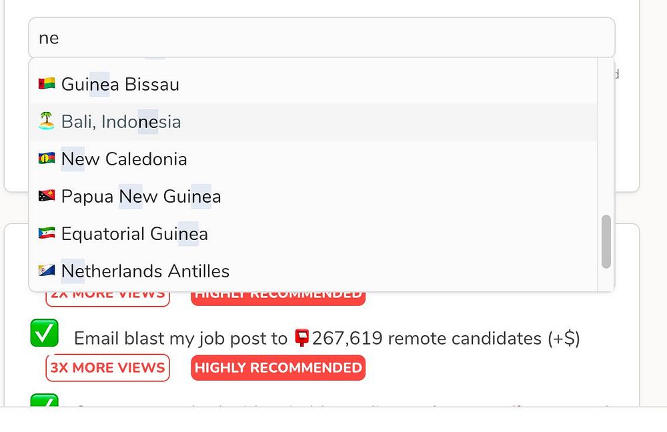This screenshot has width=667, height=432.
Task: Focus the location search field containing 'ne'
Action: (x=321, y=37)
